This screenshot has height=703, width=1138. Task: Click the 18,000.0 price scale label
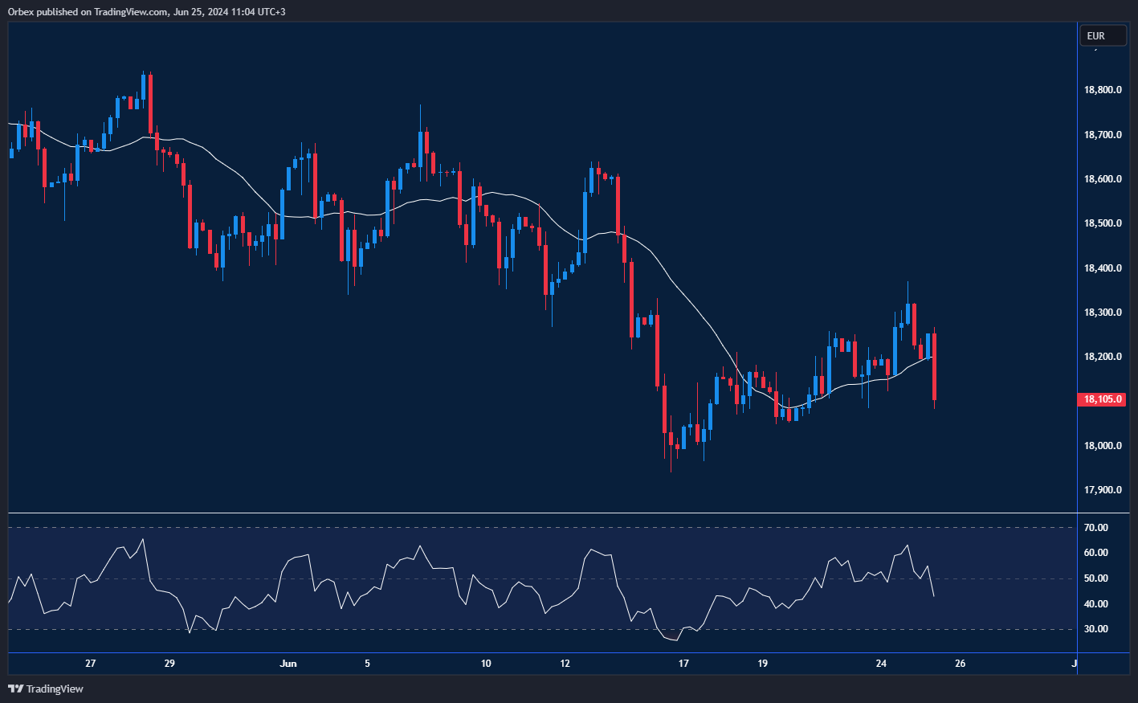(x=1103, y=446)
